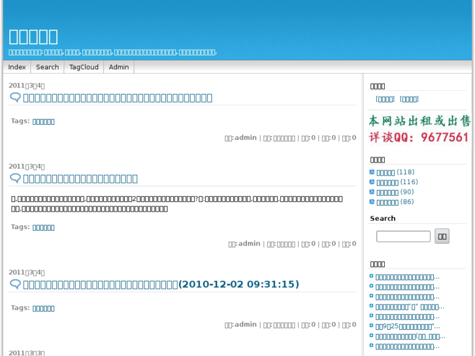This screenshot has width=475, height=356.
Task: Open the category with count (116)
Action: pos(397,182)
